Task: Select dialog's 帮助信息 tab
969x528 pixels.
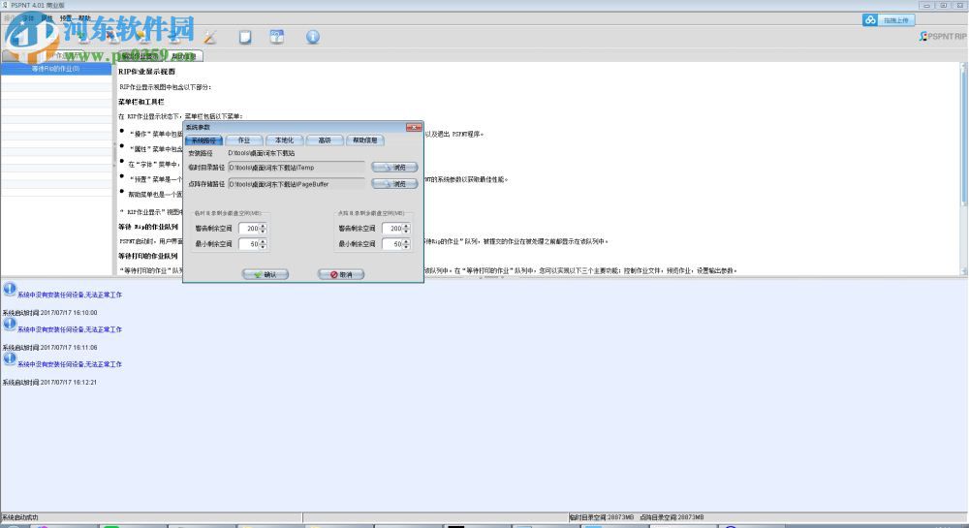Action: coord(365,140)
